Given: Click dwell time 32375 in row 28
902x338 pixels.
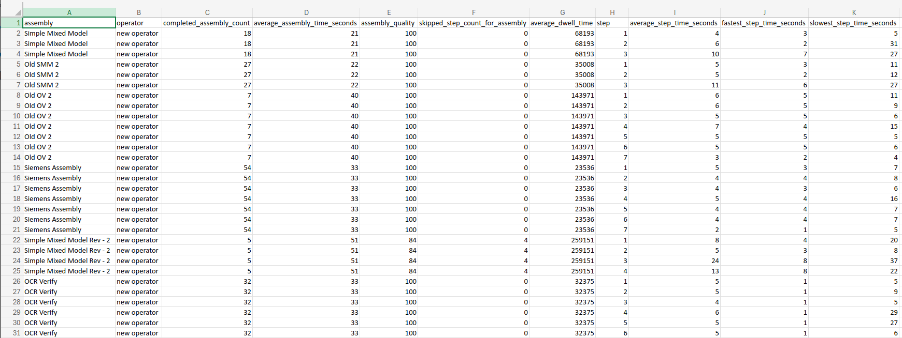Looking at the screenshot, I should 584,302.
